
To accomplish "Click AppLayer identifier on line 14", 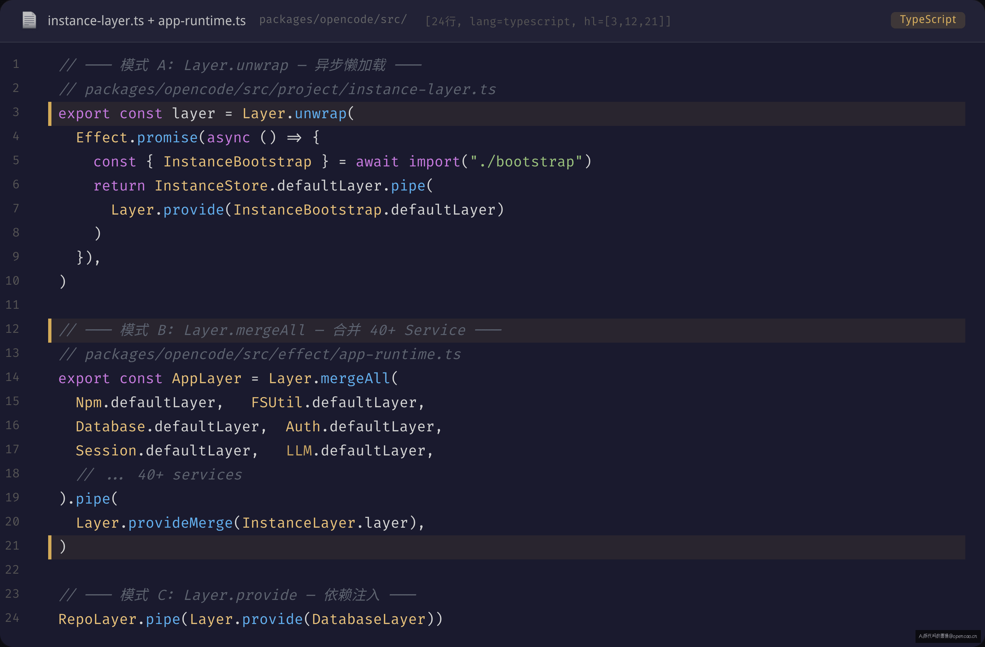I will coord(207,378).
